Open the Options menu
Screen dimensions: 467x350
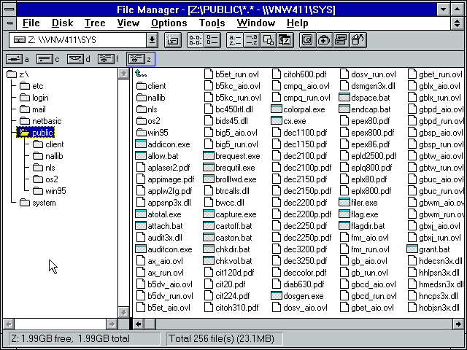point(169,23)
